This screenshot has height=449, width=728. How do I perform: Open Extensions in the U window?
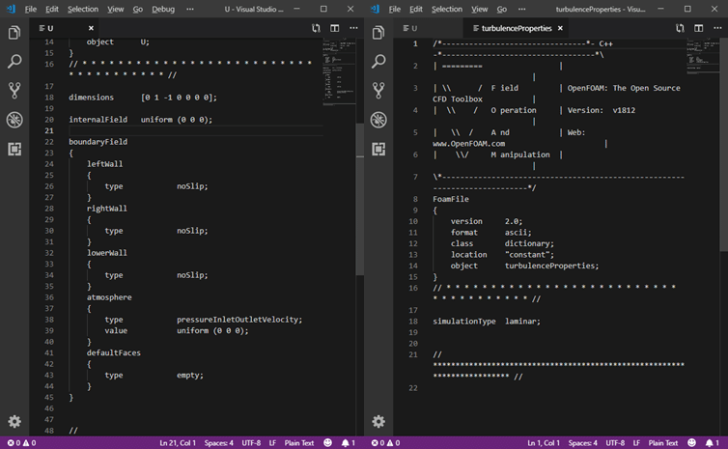tap(14, 149)
